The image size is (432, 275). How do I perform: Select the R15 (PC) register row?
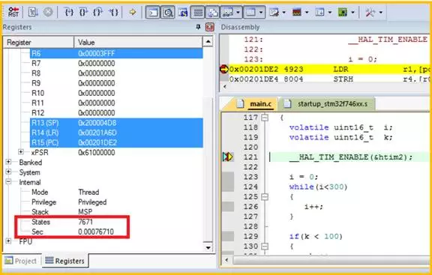tap(116, 142)
